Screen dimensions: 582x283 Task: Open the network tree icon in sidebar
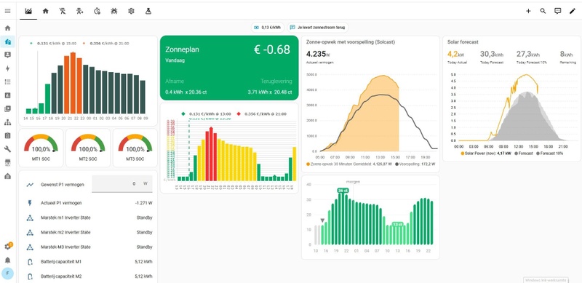coord(7,122)
